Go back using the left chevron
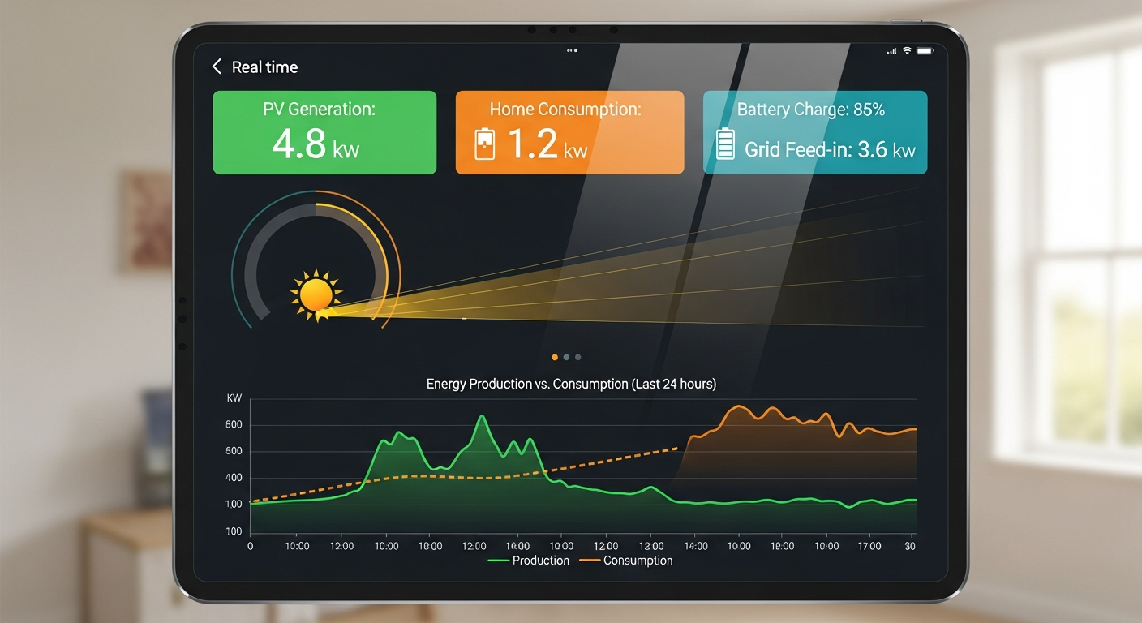This screenshot has height=623, width=1142. 217,67
